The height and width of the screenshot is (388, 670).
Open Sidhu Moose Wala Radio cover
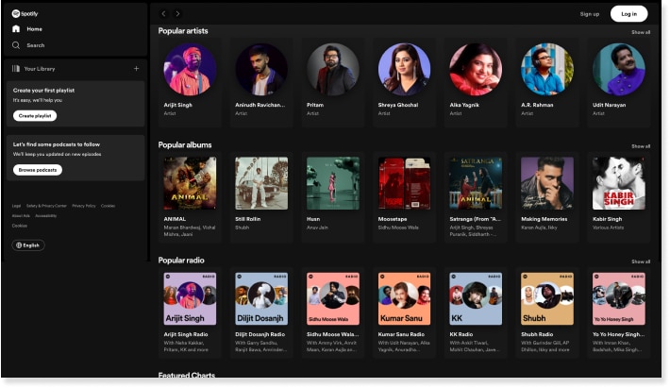click(333, 298)
